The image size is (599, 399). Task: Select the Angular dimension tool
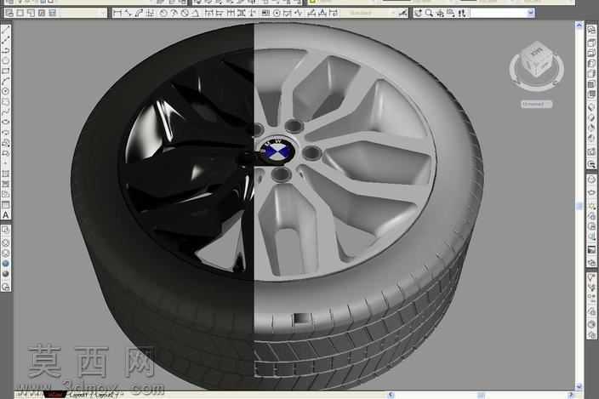[x=196, y=13]
